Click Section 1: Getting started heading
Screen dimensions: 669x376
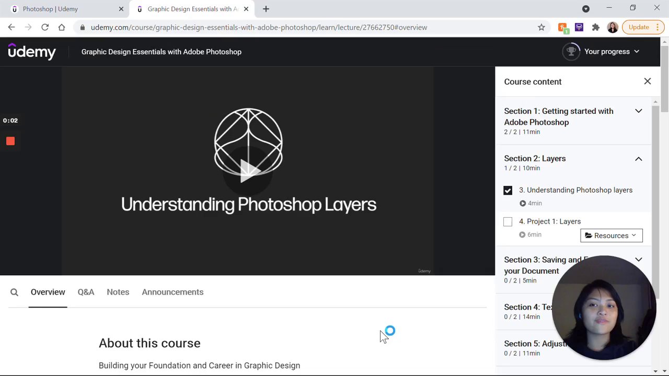pos(559,116)
